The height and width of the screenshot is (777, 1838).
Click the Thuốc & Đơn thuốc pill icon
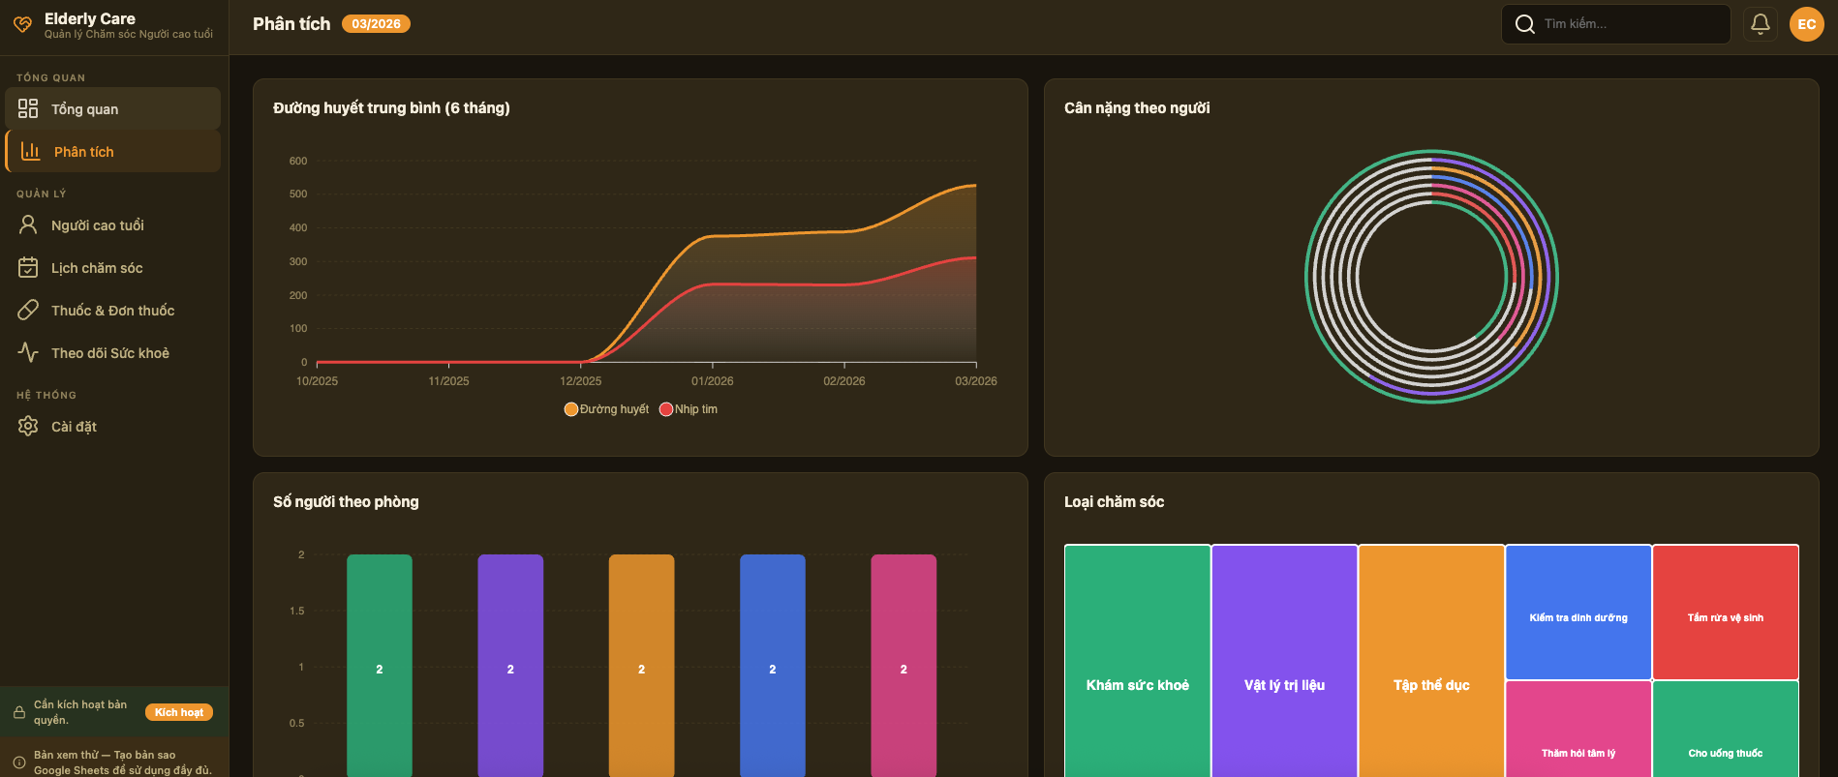click(x=28, y=310)
